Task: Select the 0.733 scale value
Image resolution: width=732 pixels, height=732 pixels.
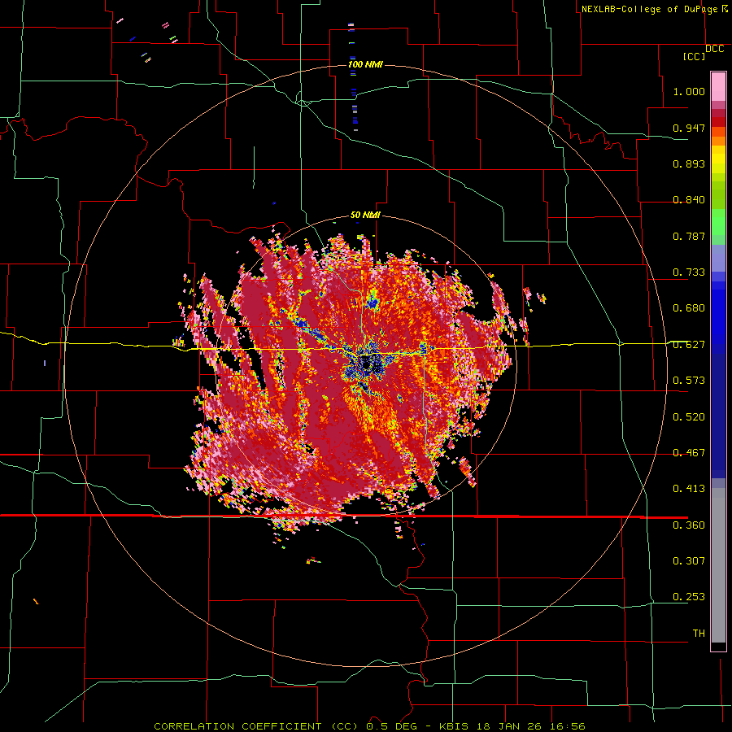Action: point(689,272)
